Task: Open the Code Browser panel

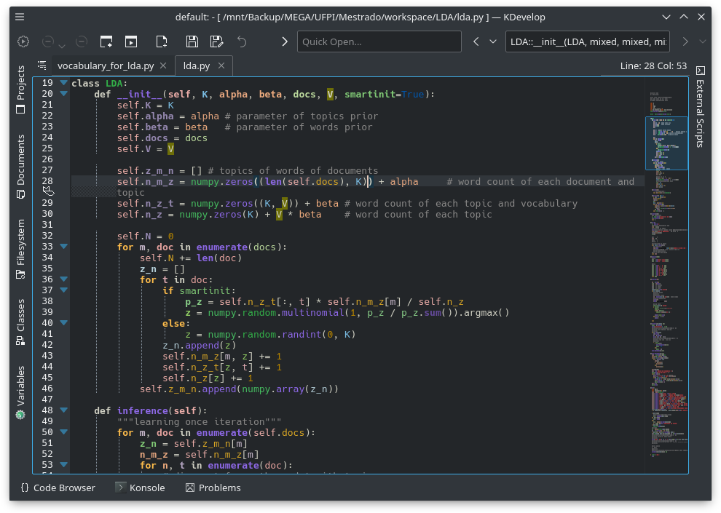Action: click(x=58, y=488)
